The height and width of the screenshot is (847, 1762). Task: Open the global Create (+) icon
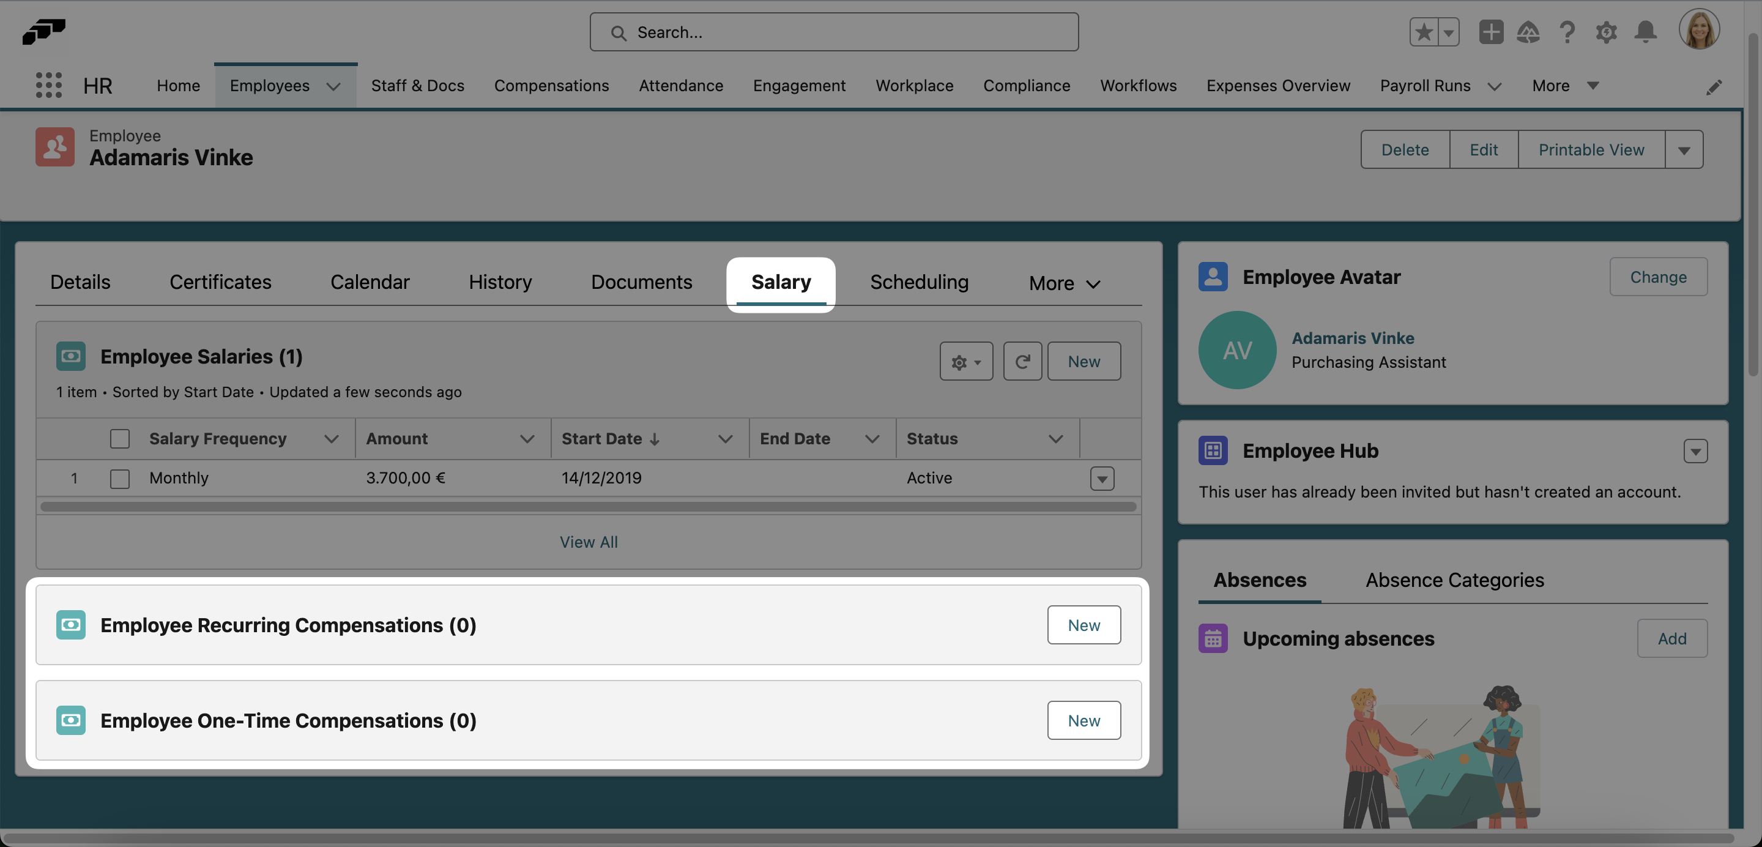click(x=1491, y=31)
